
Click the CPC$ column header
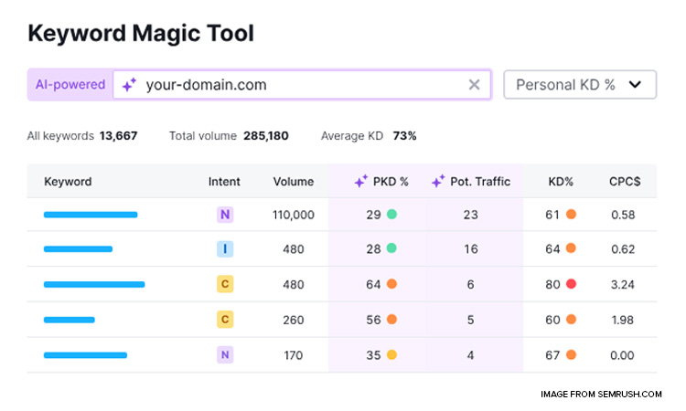pyautogui.click(x=625, y=182)
